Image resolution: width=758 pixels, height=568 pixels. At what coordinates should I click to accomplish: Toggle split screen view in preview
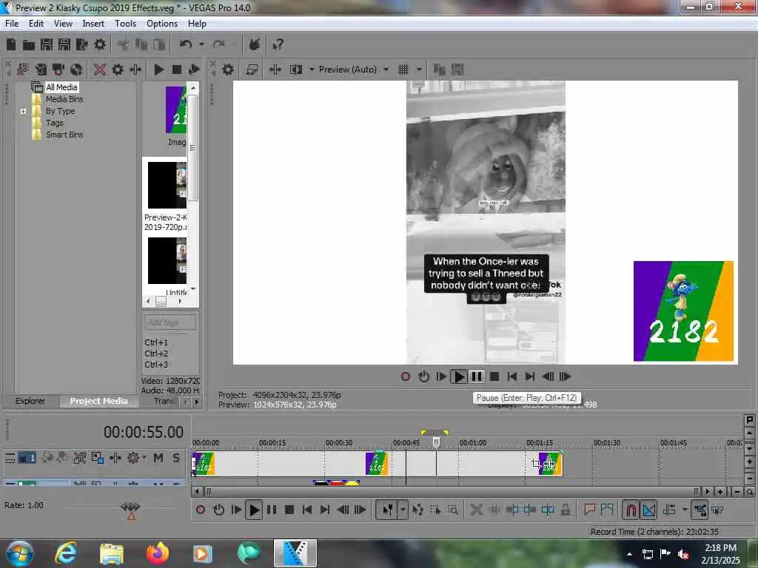[x=296, y=70]
